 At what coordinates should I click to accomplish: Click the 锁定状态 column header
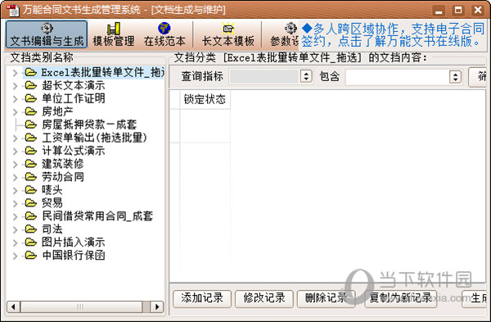click(x=205, y=100)
